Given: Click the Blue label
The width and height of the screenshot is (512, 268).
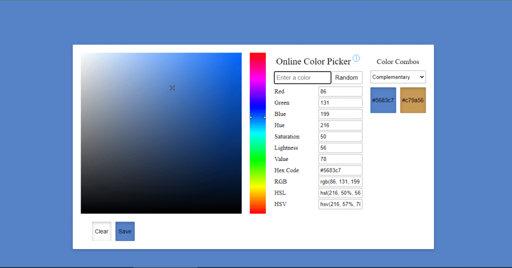Looking at the screenshot, I should click(280, 114).
